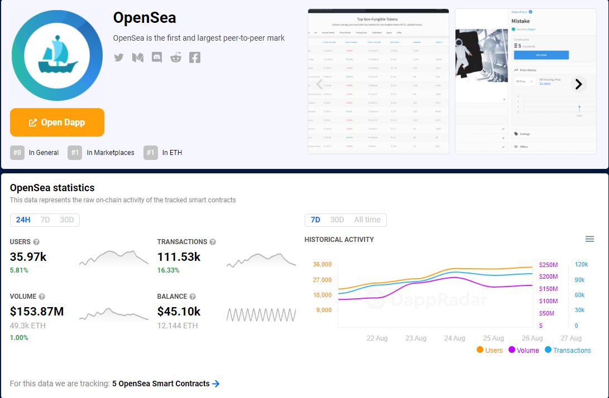Screen dimensions: 609x398
Task: Toggle the Volume series in legend
Action: click(x=524, y=350)
